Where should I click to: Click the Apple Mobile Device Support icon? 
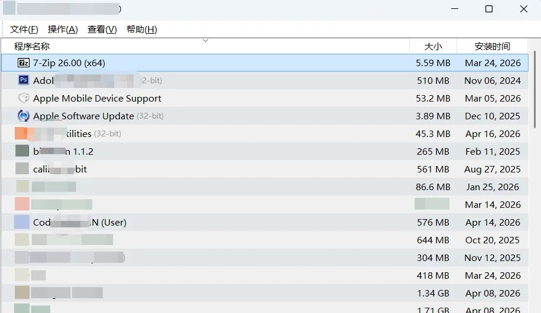click(x=24, y=98)
